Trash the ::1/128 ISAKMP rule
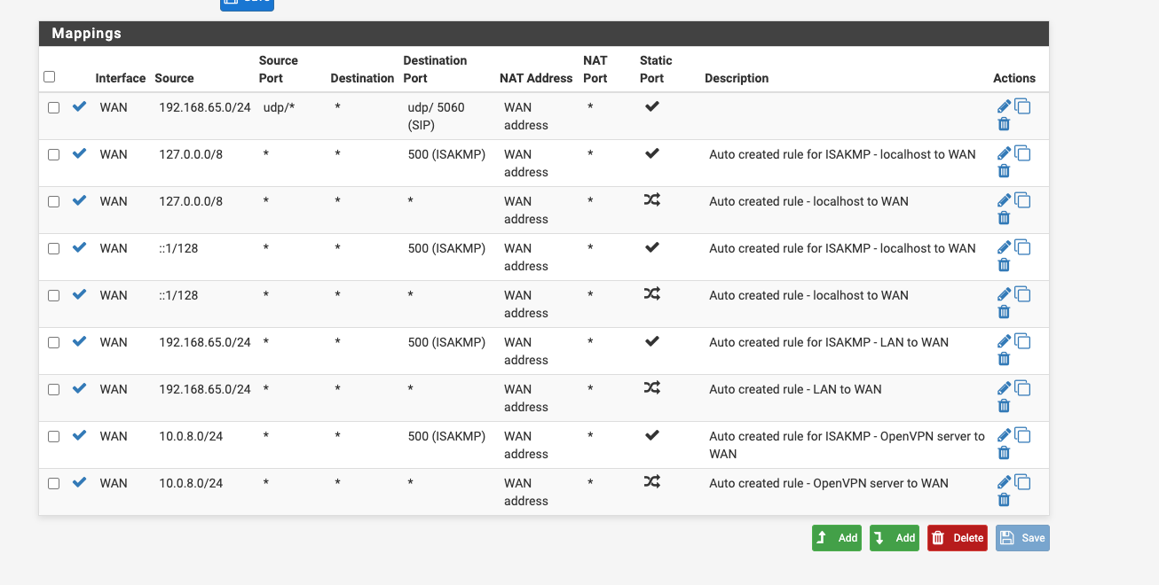1159x585 pixels. 1004,265
